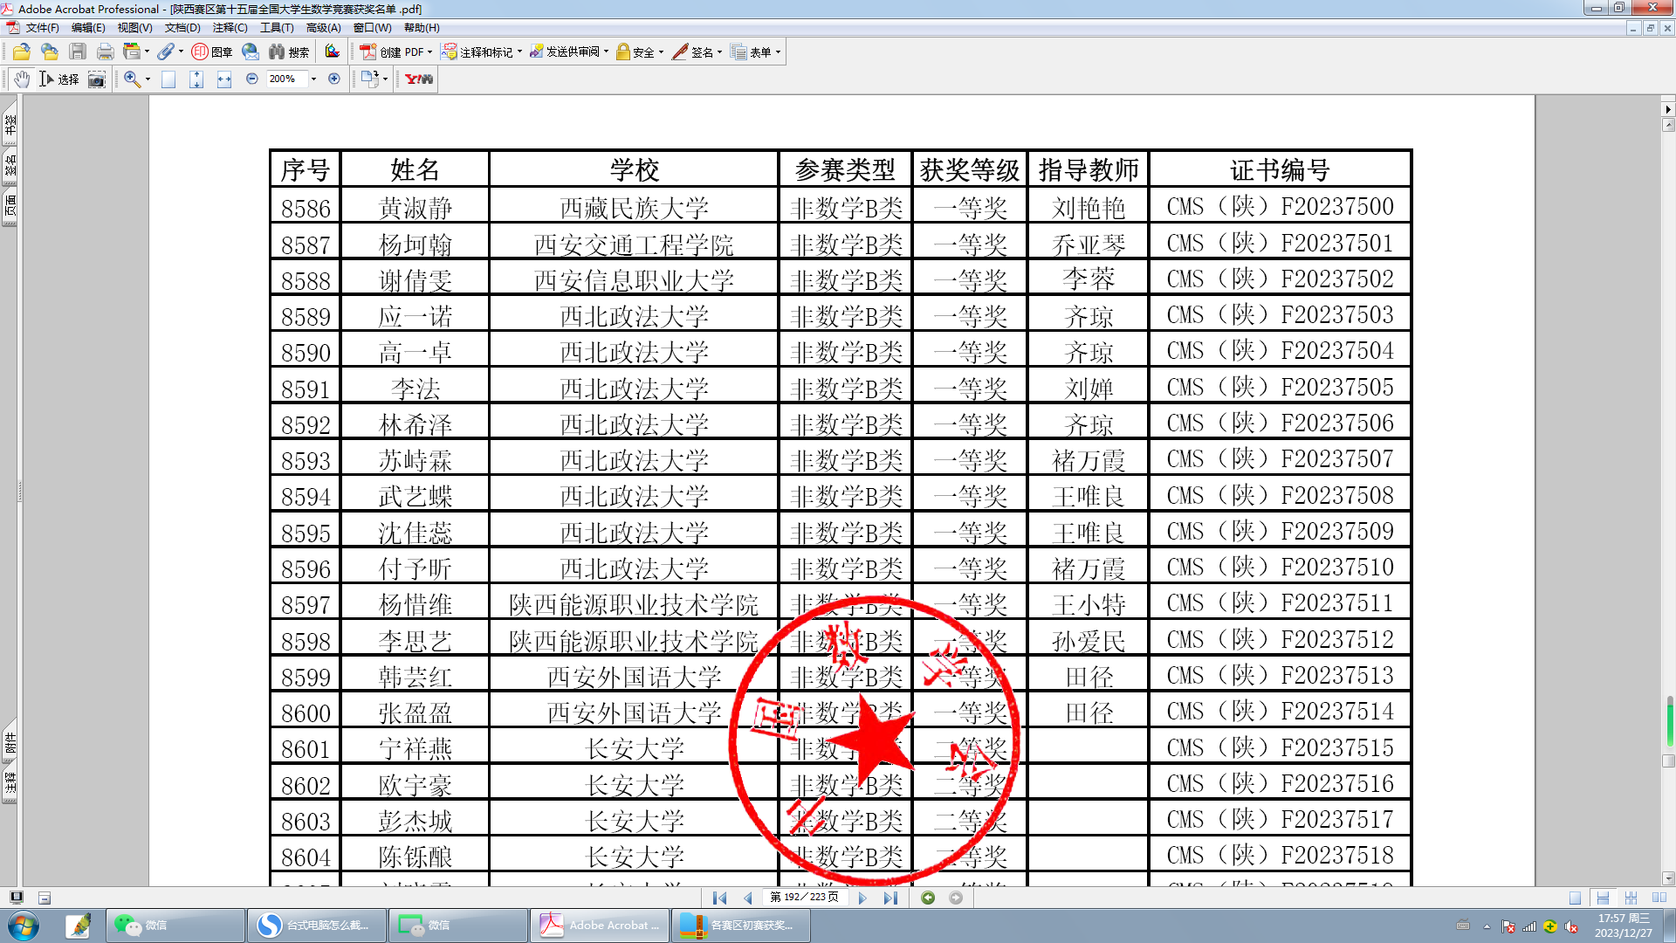Open the zoom percentage dropdown
1676x943 pixels.
point(313,79)
